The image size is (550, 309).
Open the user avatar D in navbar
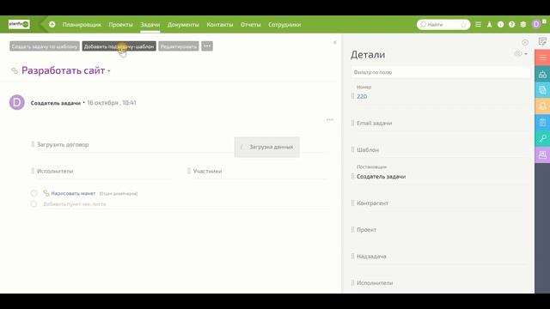pyautogui.click(x=536, y=25)
